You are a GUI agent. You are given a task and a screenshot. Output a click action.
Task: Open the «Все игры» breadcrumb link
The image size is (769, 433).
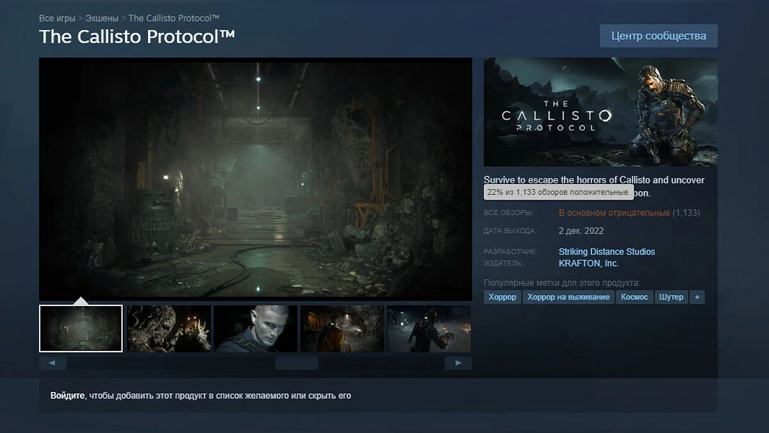pyautogui.click(x=57, y=18)
